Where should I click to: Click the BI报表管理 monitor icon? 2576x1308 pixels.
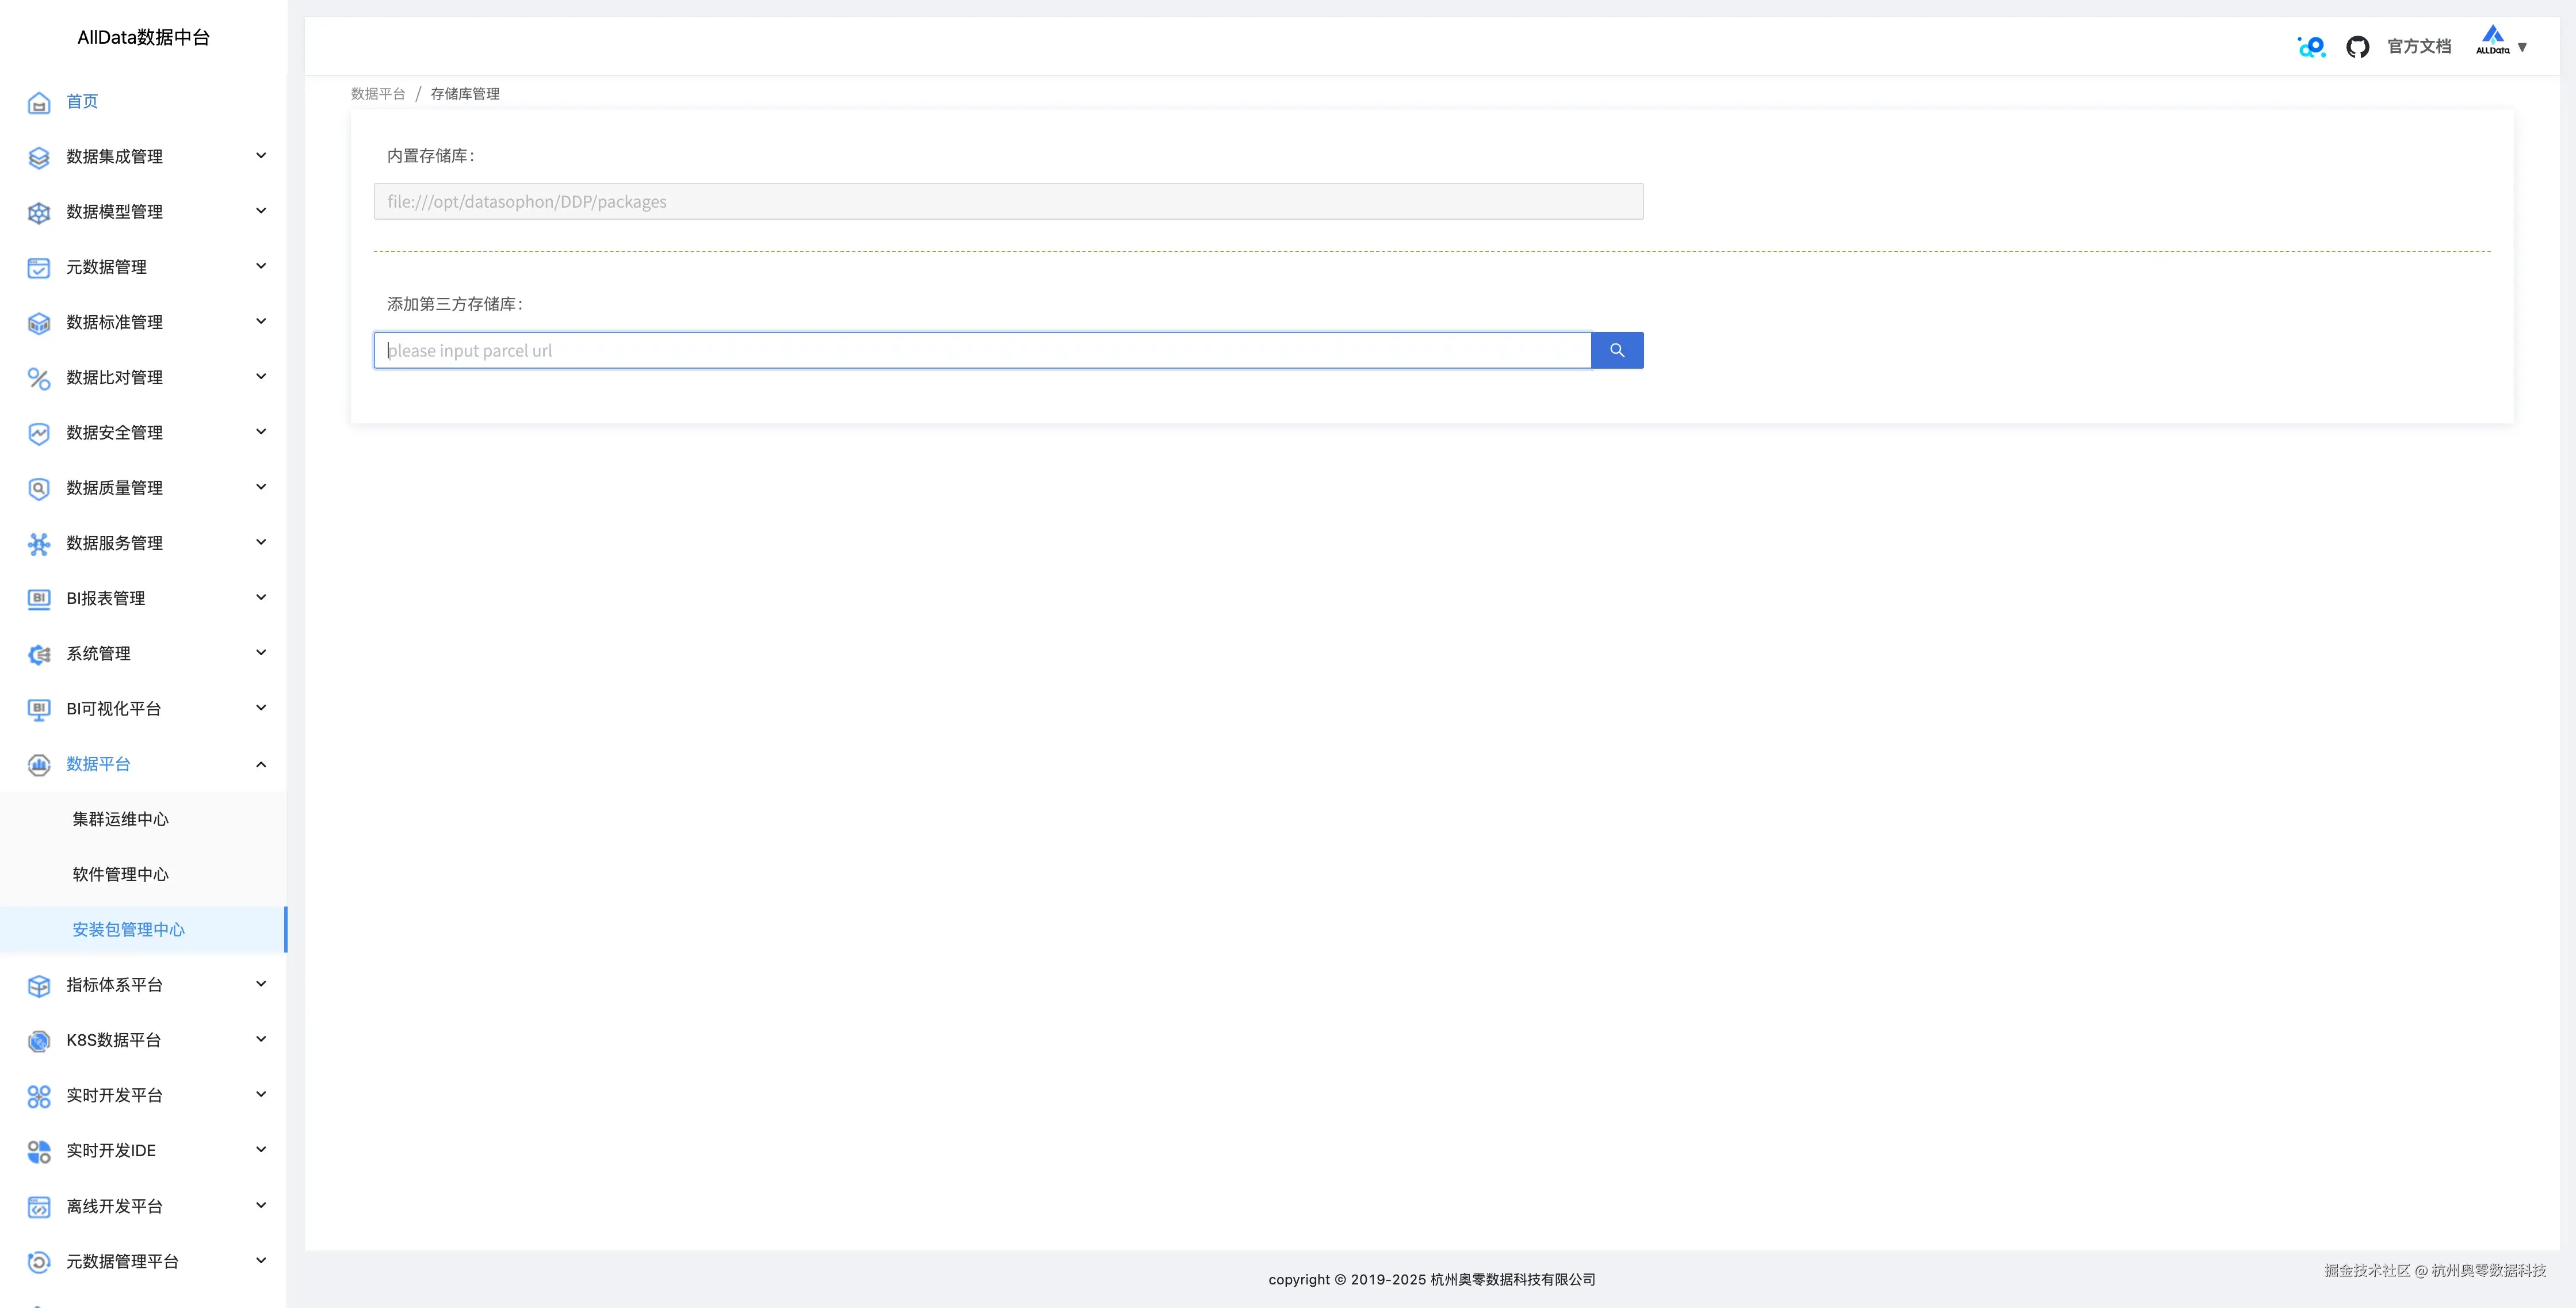[39, 599]
